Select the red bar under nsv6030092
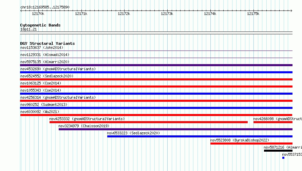 [x=156, y=115]
